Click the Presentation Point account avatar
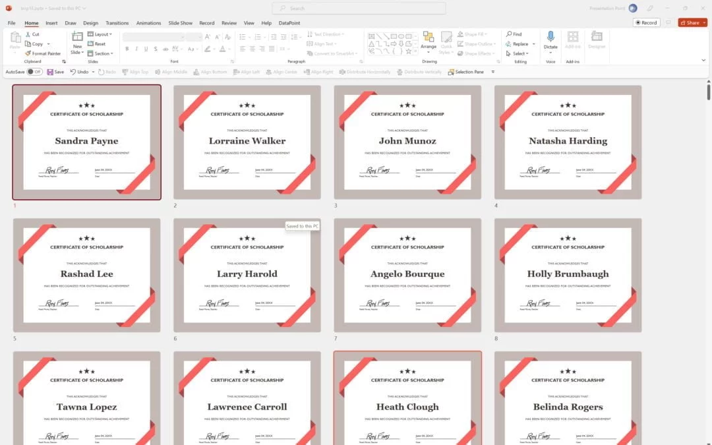Viewport: 712px width, 445px height. point(633,8)
